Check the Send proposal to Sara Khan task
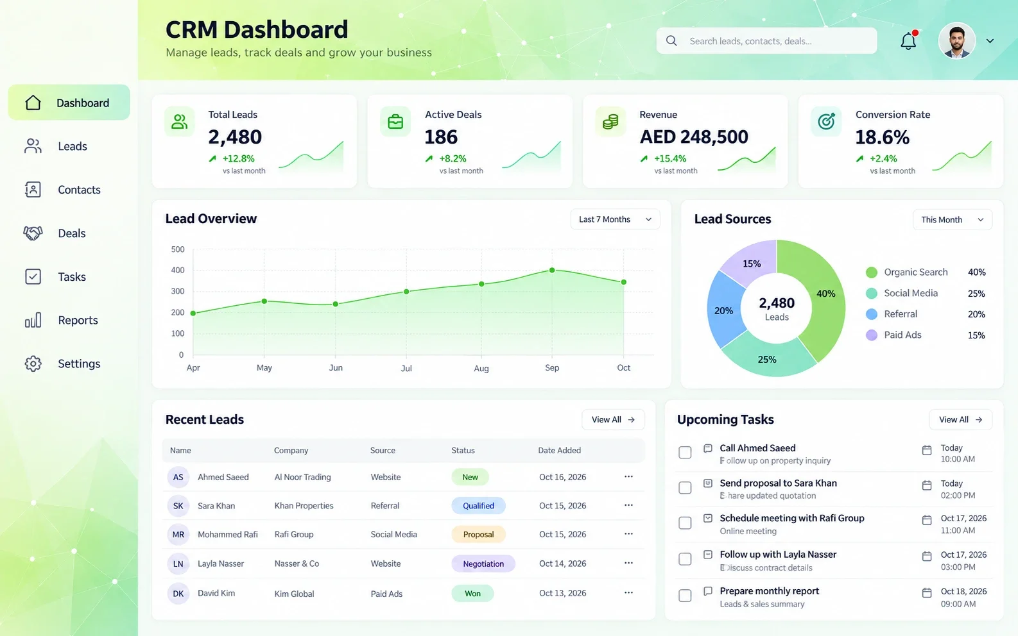 point(685,488)
